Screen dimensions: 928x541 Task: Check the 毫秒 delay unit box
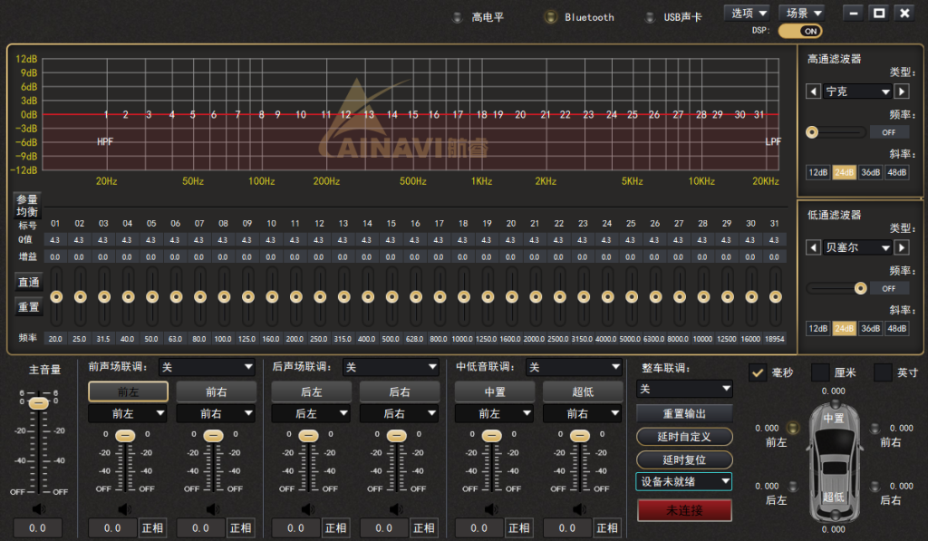point(758,372)
